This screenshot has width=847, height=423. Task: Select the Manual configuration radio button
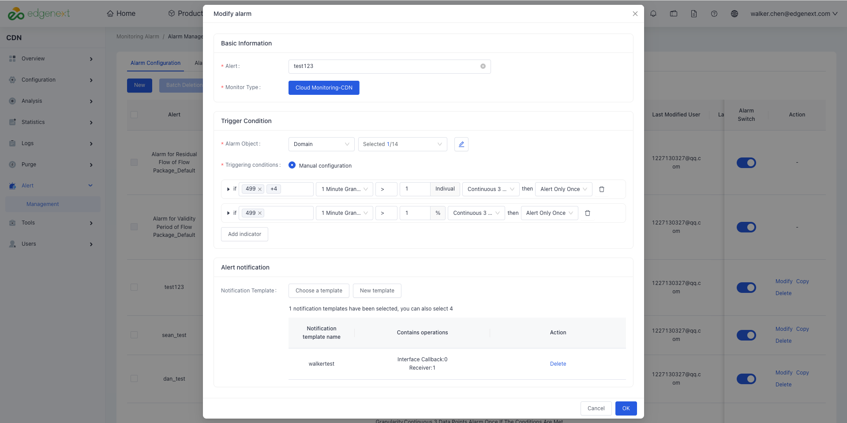(292, 165)
